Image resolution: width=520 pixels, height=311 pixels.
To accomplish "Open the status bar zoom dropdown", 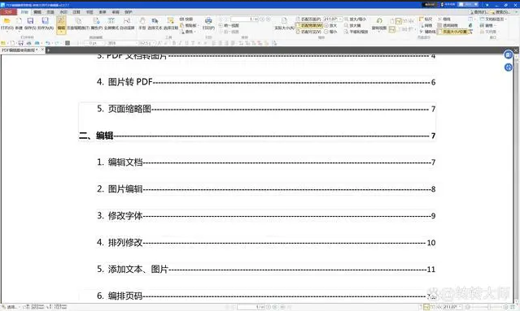I will click(461, 307).
